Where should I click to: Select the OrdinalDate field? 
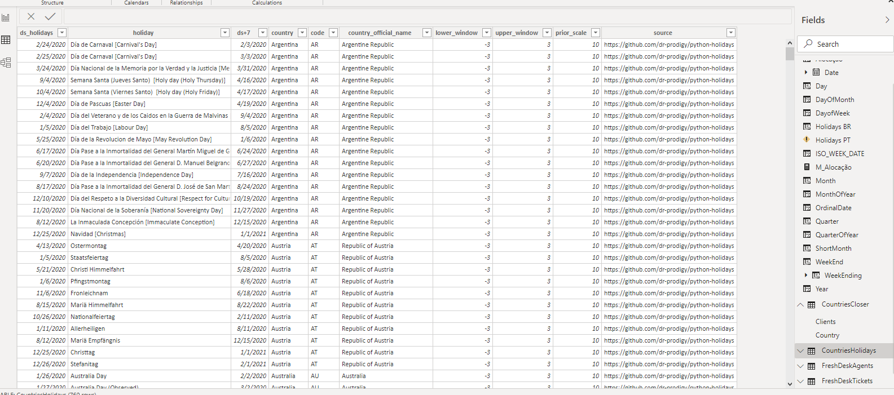834,208
